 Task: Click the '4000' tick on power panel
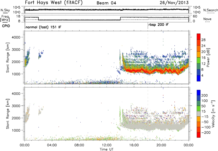click(x=16, y=37)
